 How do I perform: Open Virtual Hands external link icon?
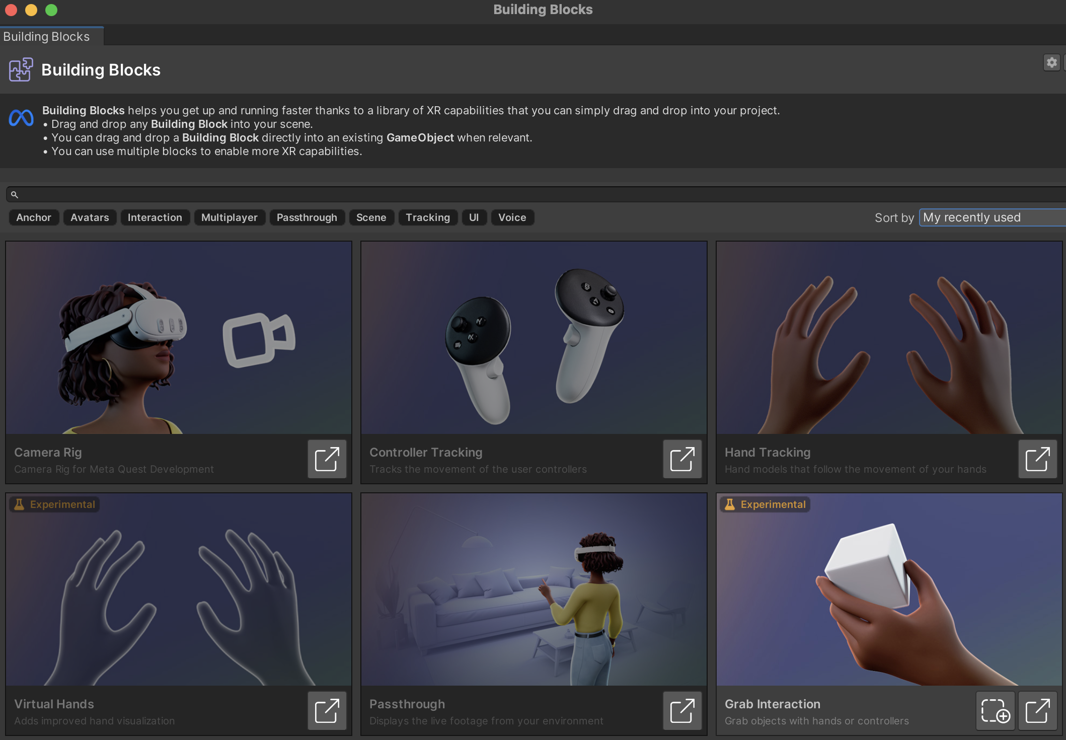coord(327,711)
